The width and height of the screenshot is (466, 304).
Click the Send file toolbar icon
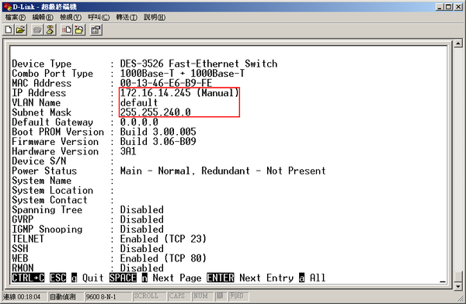click(67, 29)
